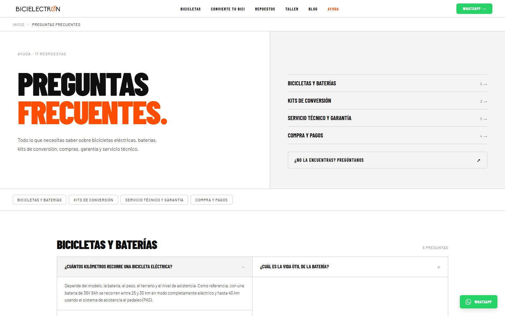Jump to Kits de Conversión category link
Image resolution: width=505 pixels, height=316 pixels.
click(387, 101)
